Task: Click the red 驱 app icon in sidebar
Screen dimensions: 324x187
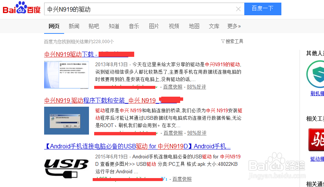Action: 316,139
